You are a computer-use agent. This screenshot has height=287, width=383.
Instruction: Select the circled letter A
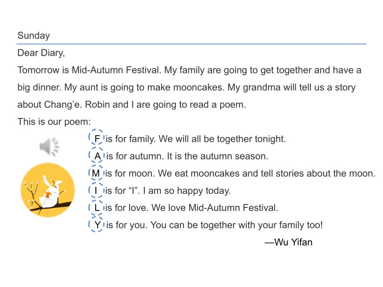(97, 156)
